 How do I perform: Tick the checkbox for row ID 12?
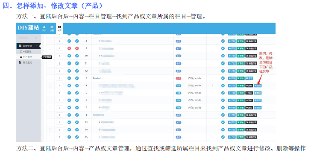(x=50, y=71)
